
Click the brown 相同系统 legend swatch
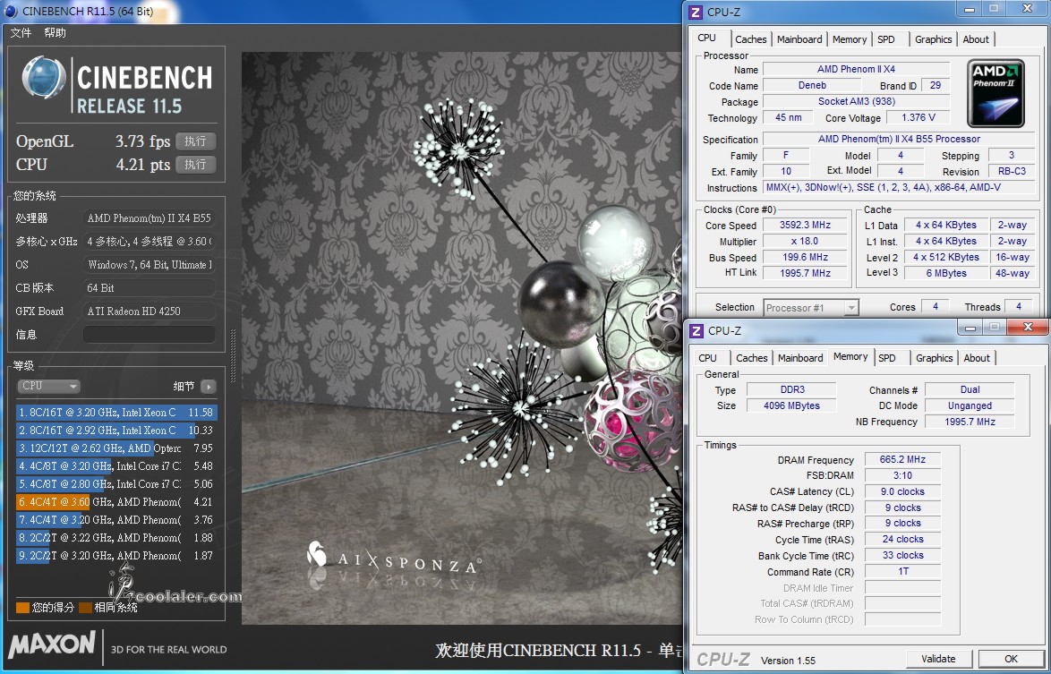[85, 608]
